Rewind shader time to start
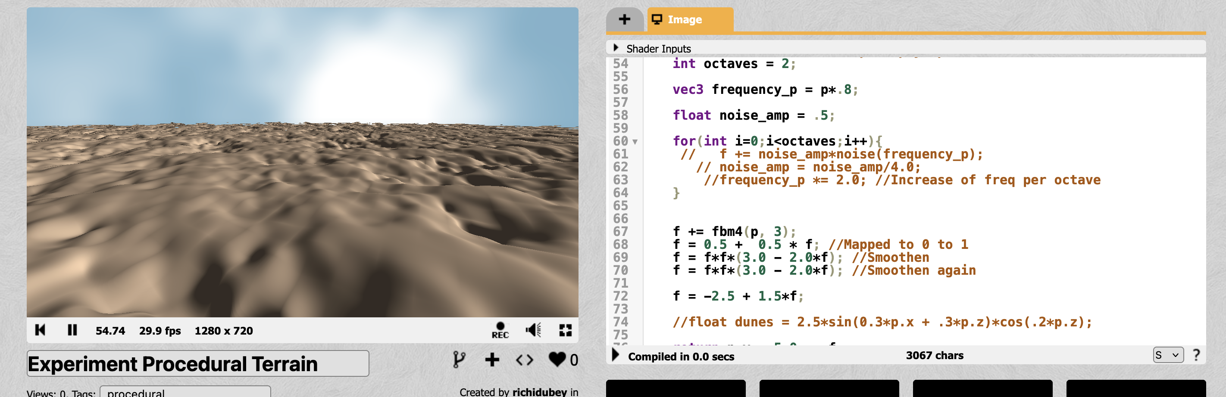Screen dimensions: 1226x397 (40, 330)
